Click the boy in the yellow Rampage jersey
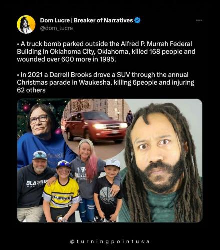Image resolution: width=220 pixels, height=250 pixels. pyautogui.click(x=61, y=191)
